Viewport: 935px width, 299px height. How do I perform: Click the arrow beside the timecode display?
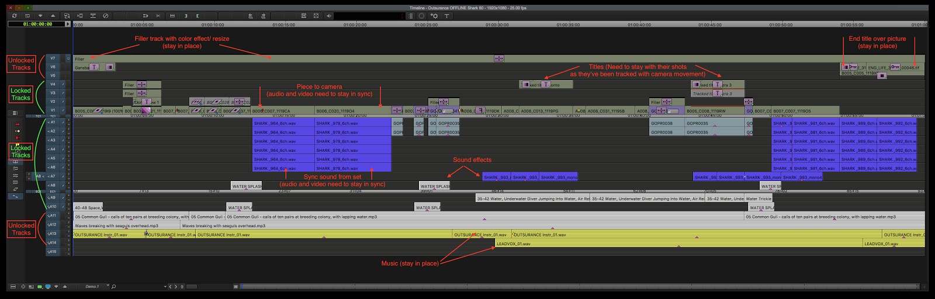[x=68, y=24]
